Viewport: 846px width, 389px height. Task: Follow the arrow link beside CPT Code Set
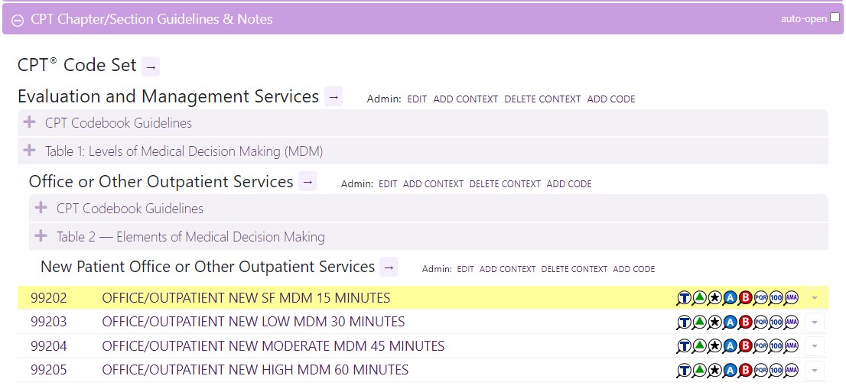(151, 66)
